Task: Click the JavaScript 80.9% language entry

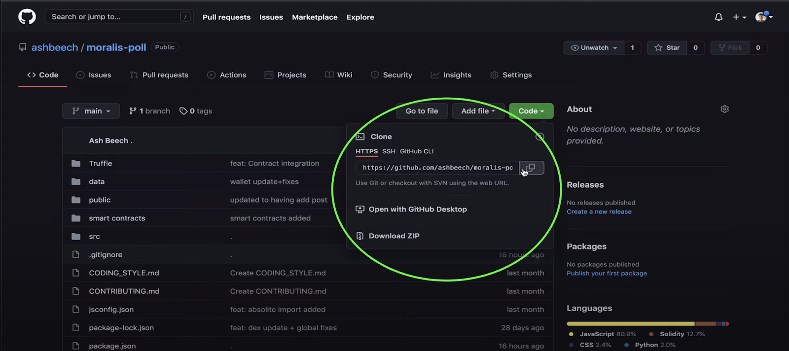Action: [x=602, y=334]
